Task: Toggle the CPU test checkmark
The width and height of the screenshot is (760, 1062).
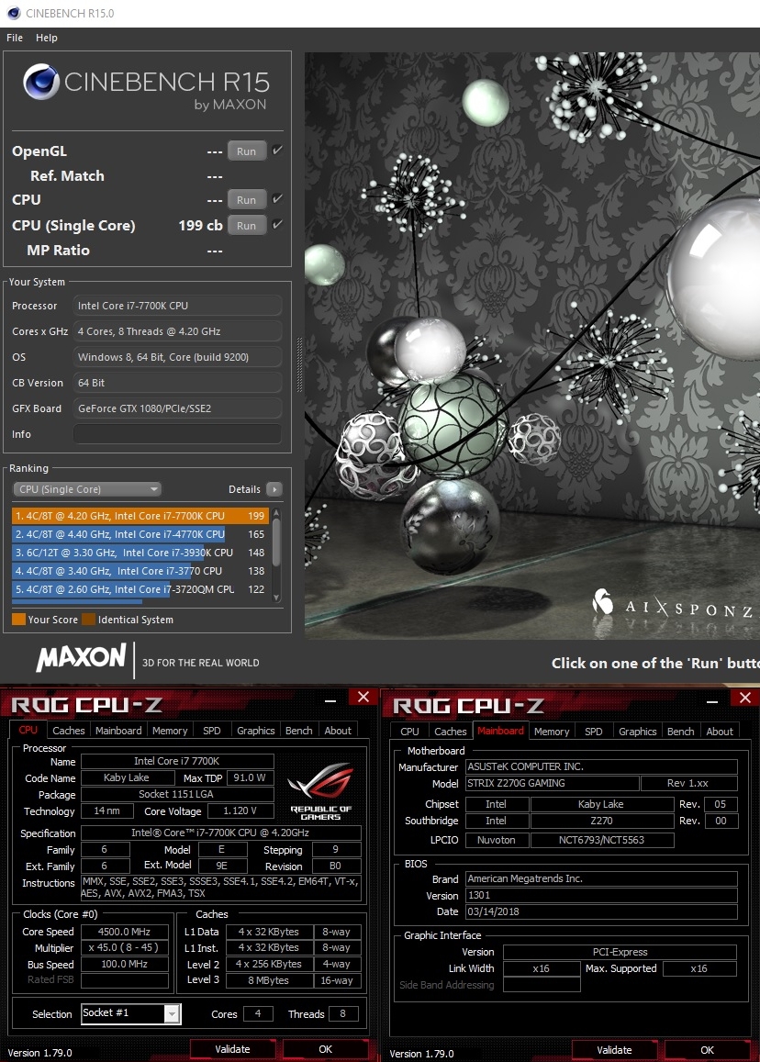Action: [277, 199]
